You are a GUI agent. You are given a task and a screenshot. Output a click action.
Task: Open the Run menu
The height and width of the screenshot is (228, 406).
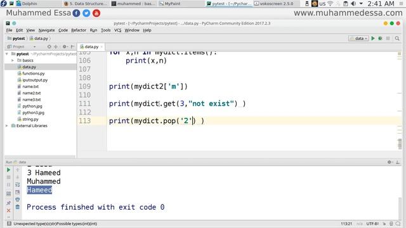click(93, 30)
